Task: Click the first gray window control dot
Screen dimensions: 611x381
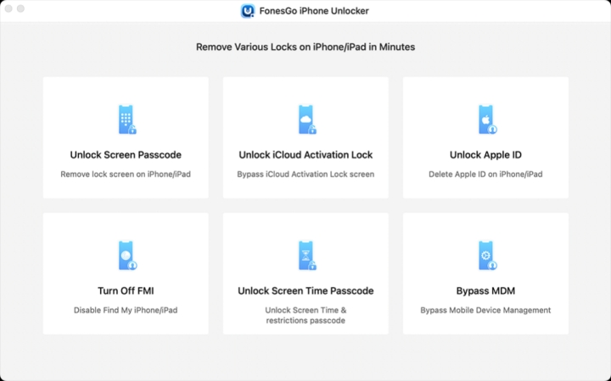Action: [x=8, y=8]
